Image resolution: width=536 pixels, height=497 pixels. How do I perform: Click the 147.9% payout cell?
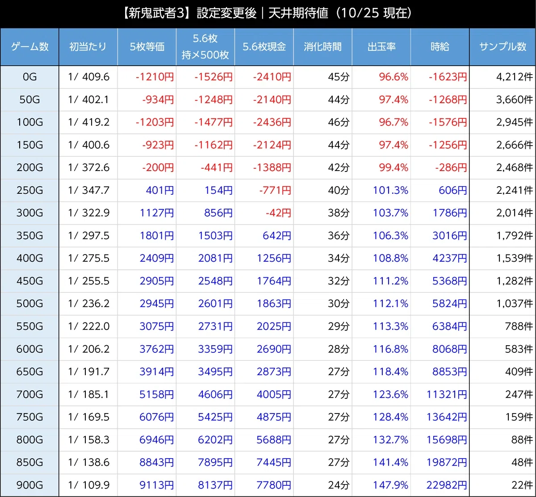click(x=381, y=485)
